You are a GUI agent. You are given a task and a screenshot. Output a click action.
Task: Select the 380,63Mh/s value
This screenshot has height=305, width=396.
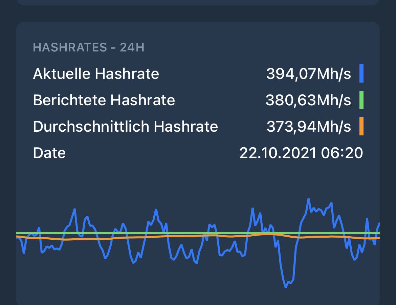[x=308, y=100]
